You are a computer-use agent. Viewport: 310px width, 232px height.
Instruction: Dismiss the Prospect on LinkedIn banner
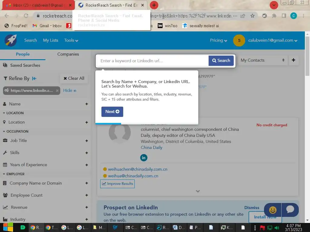(x=252, y=208)
